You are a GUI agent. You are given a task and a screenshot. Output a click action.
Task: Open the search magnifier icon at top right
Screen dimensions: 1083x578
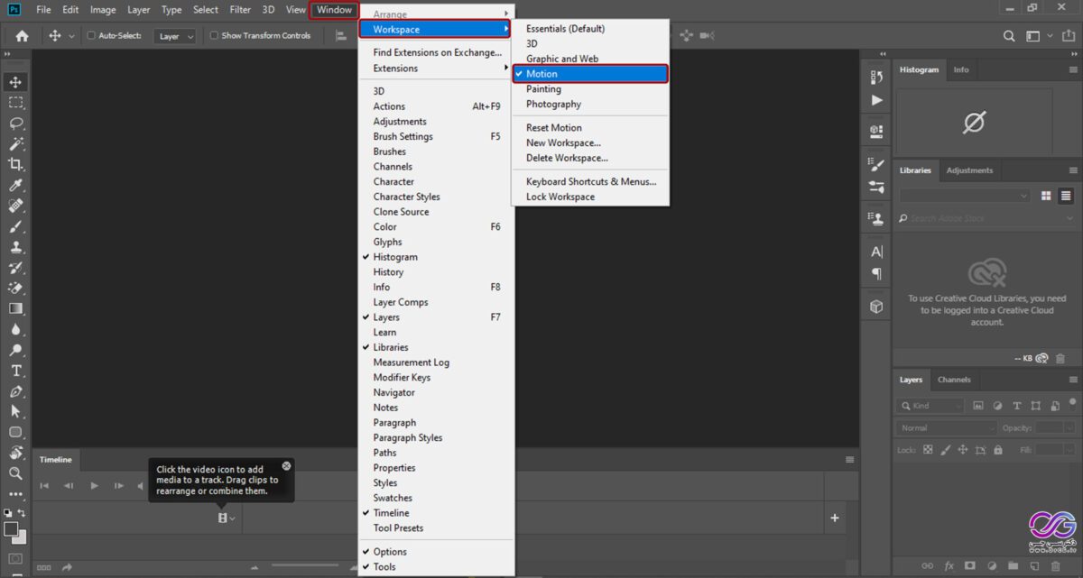click(1010, 36)
